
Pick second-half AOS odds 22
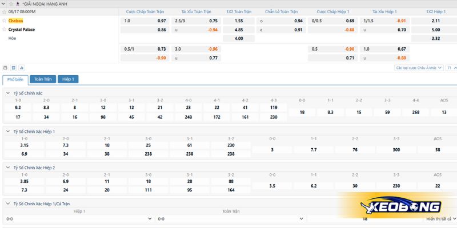coord(437,186)
